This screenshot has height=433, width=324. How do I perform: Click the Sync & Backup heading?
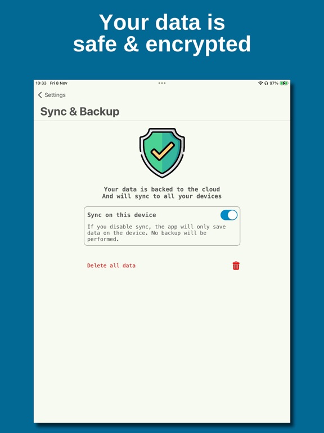80,112
